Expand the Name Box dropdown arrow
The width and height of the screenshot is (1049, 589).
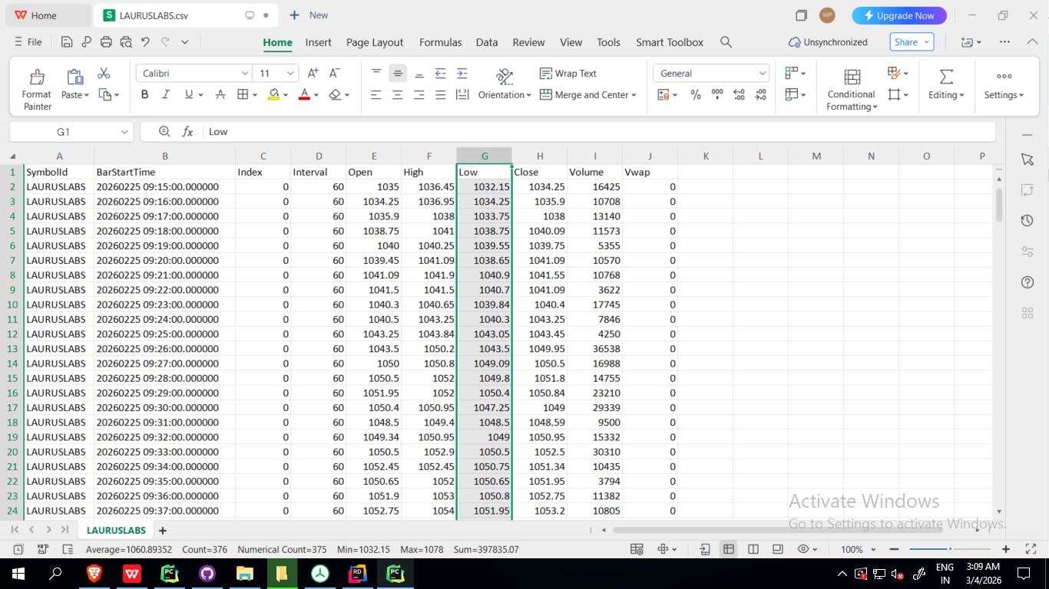point(124,132)
